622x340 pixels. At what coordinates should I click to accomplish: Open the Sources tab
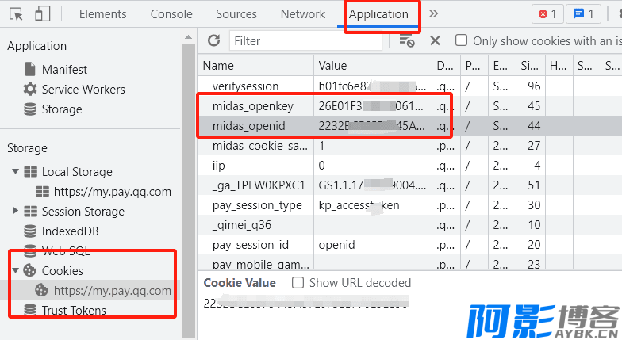pos(236,14)
